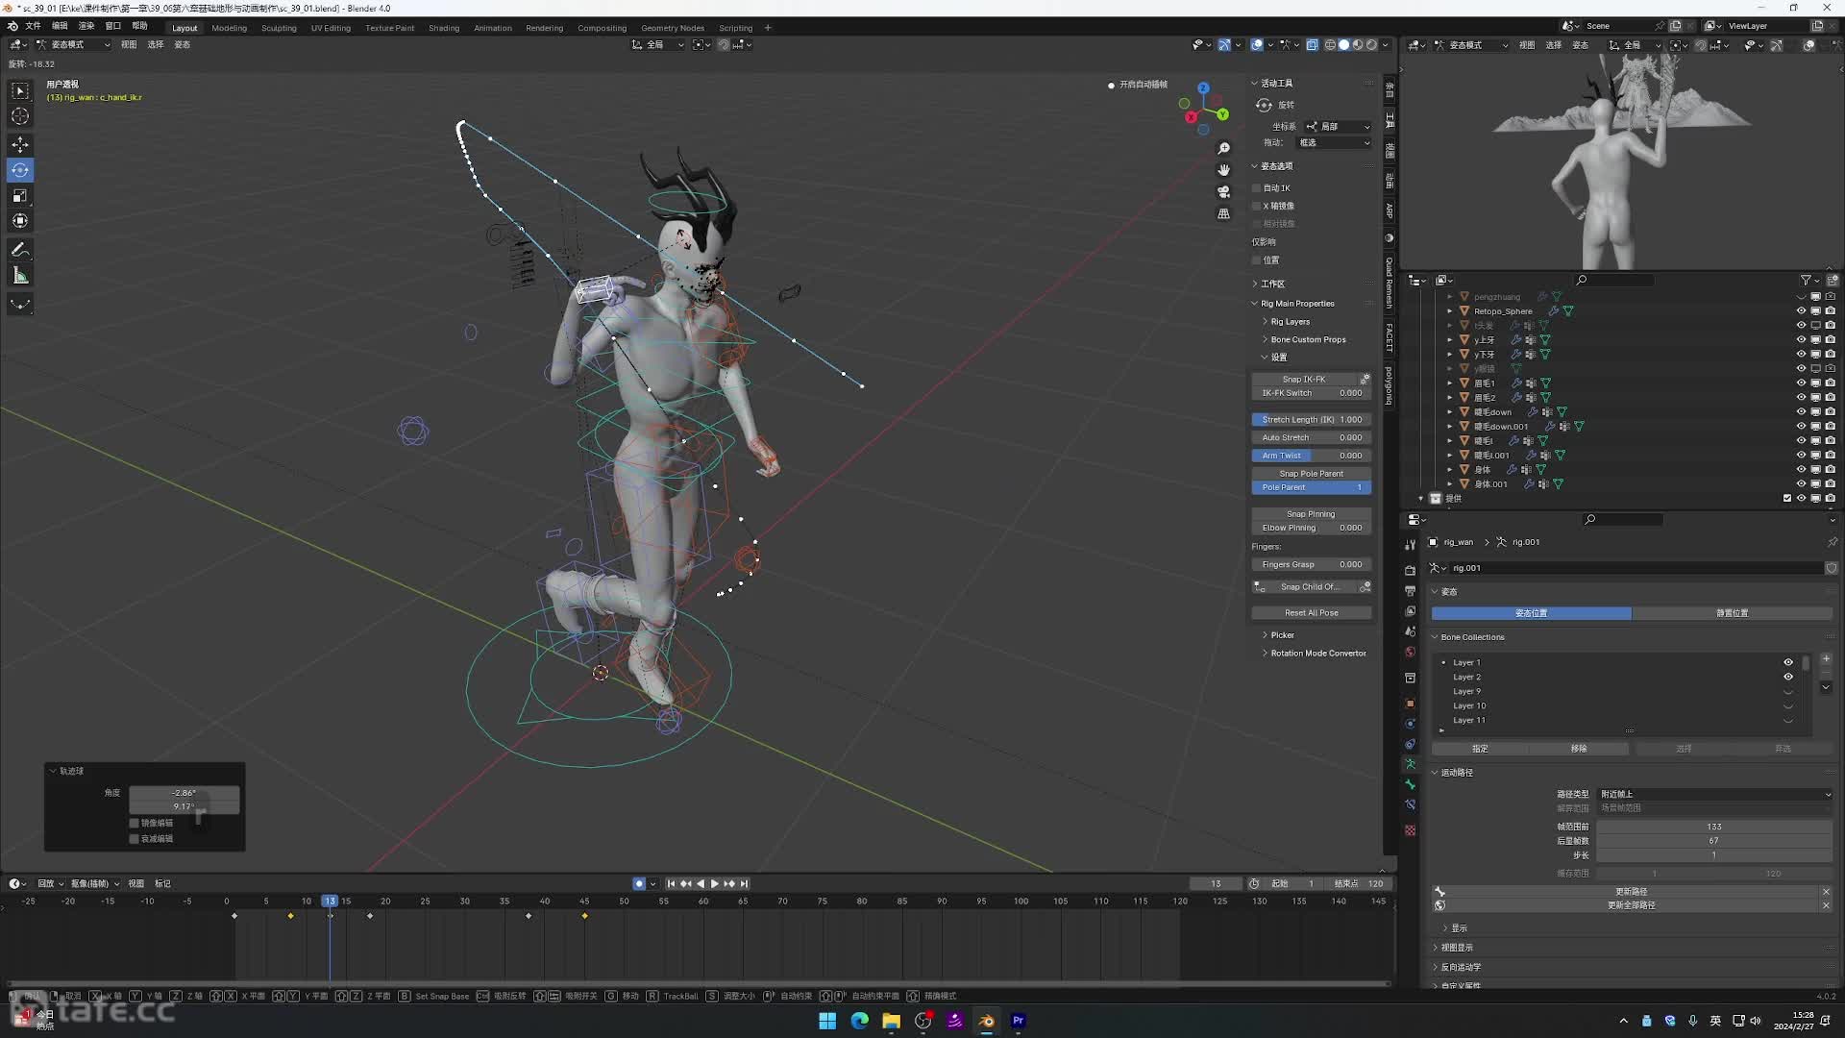Open the 坐标系 局部 orientation dropdown
Image resolution: width=1845 pixels, height=1038 pixels.
pyautogui.click(x=1338, y=127)
